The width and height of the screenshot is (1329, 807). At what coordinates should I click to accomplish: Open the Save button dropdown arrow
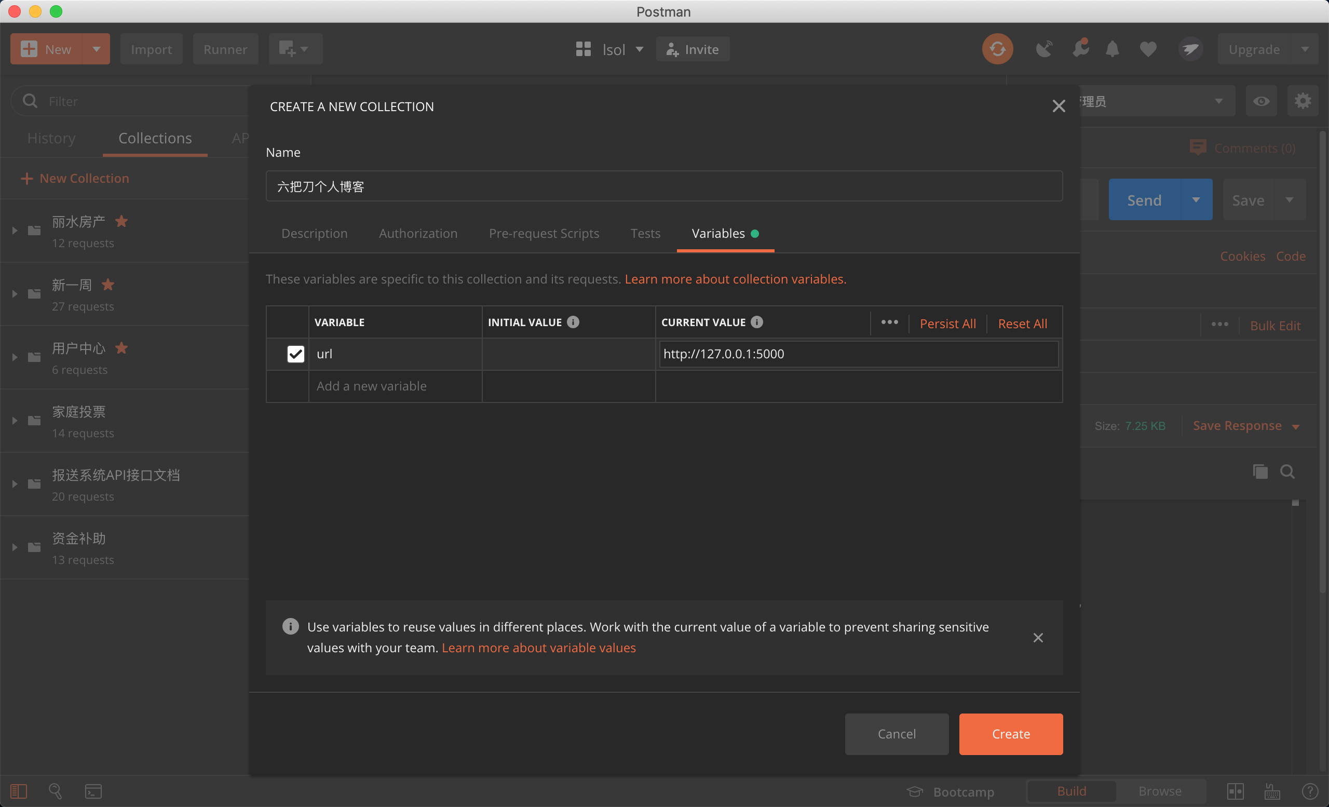[1289, 199]
